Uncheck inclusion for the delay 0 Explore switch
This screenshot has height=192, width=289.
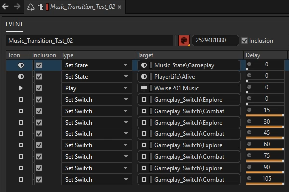(x=39, y=100)
